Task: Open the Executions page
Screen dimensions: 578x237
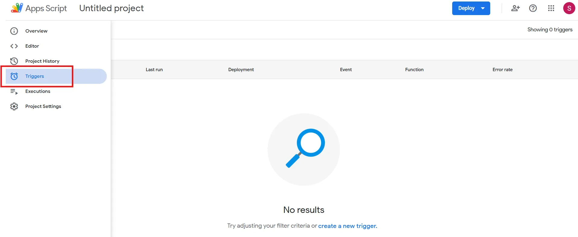Action: (x=38, y=91)
